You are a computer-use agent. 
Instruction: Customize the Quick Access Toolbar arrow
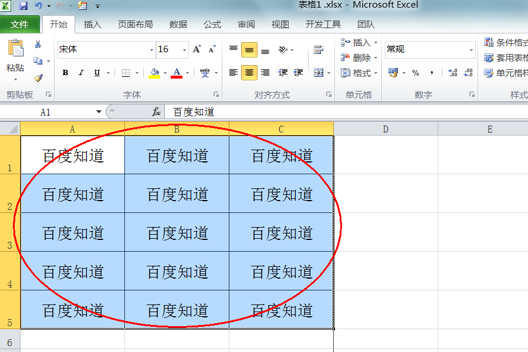[x=97, y=6]
